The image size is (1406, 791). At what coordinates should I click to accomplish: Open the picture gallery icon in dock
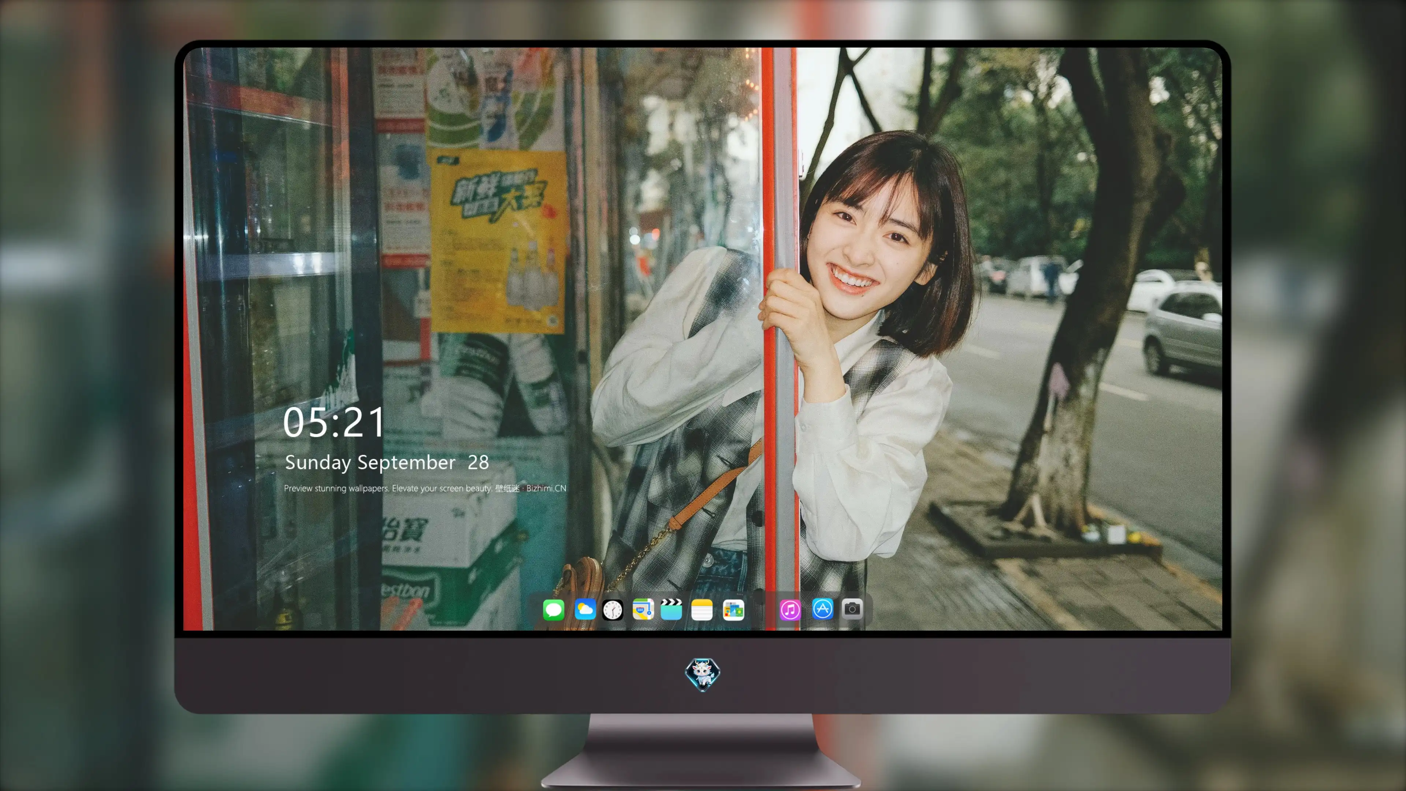733,609
